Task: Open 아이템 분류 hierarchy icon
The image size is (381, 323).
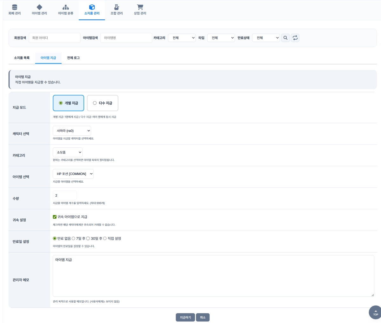Action: point(66,7)
